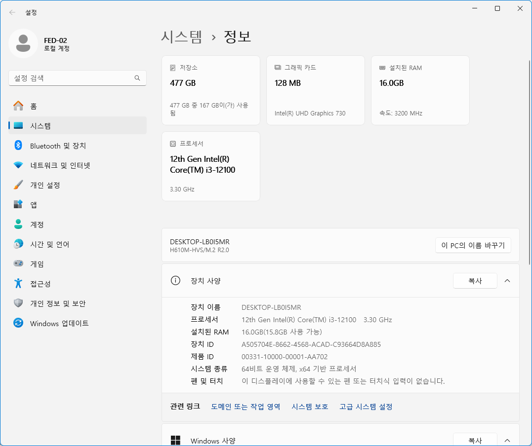This screenshot has width=532, height=446.
Task: Click 복사 button for Windows 사양
Action: pos(475,440)
